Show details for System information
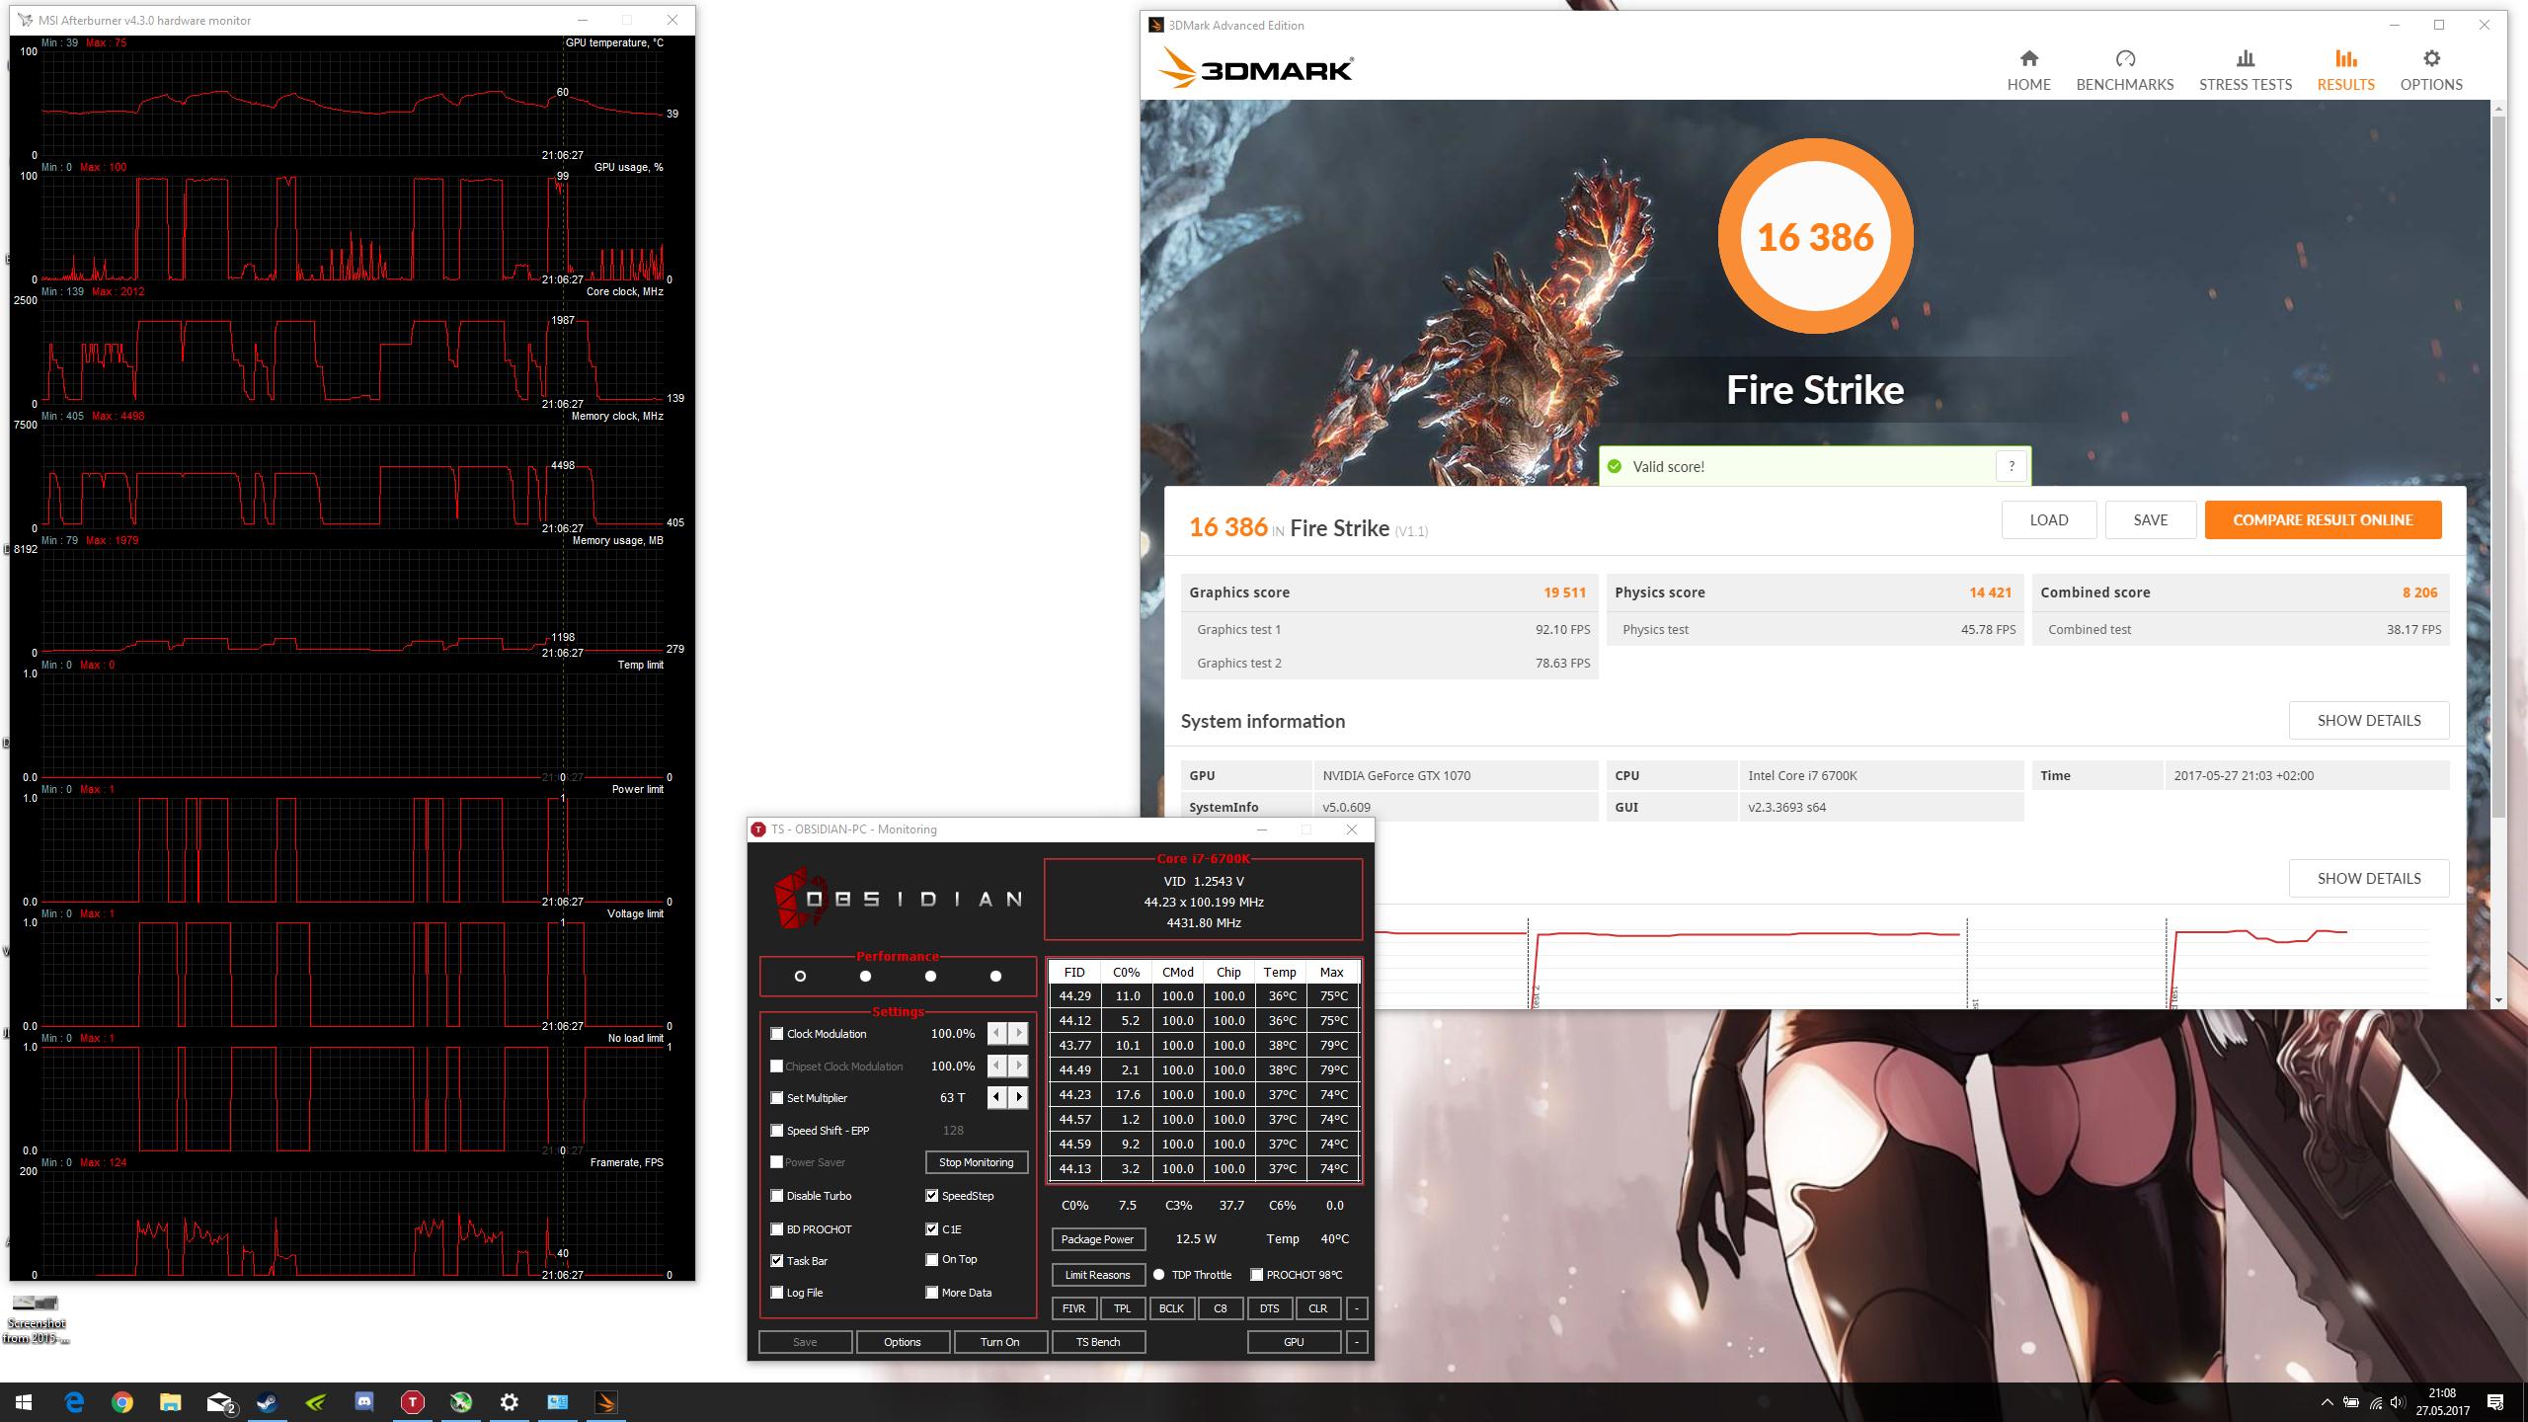2528x1422 pixels. 2368,720
